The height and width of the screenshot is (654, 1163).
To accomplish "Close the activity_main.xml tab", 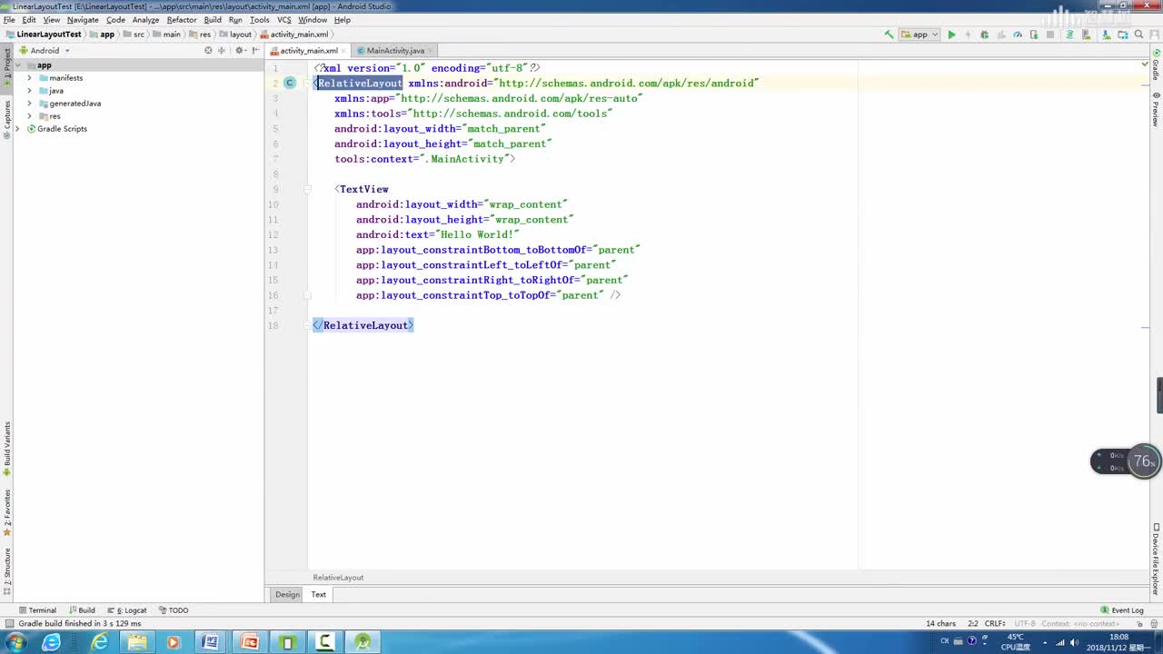I will click(345, 51).
